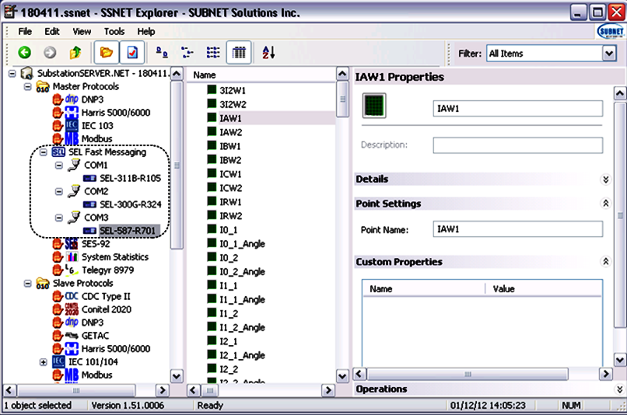627x415 pixels.
Task: Open the Filter All Items dropdown
Action: (609, 53)
